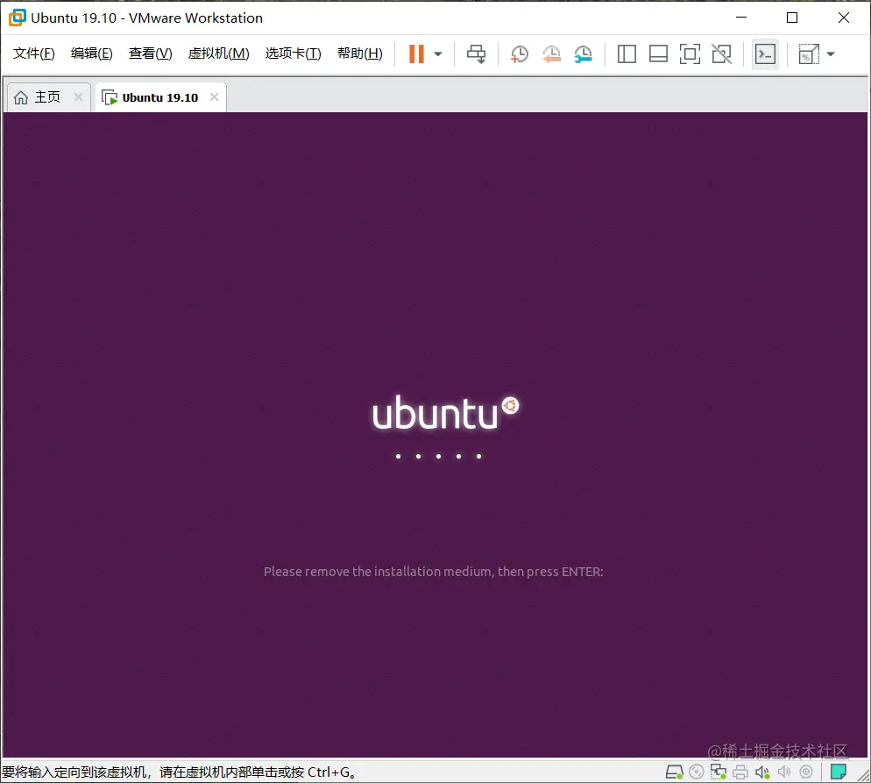Open the snapshot manager
The width and height of the screenshot is (871, 783).
[x=583, y=53]
